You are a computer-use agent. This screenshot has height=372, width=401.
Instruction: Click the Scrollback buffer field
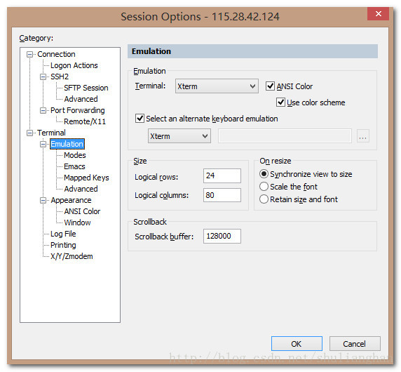click(x=222, y=236)
